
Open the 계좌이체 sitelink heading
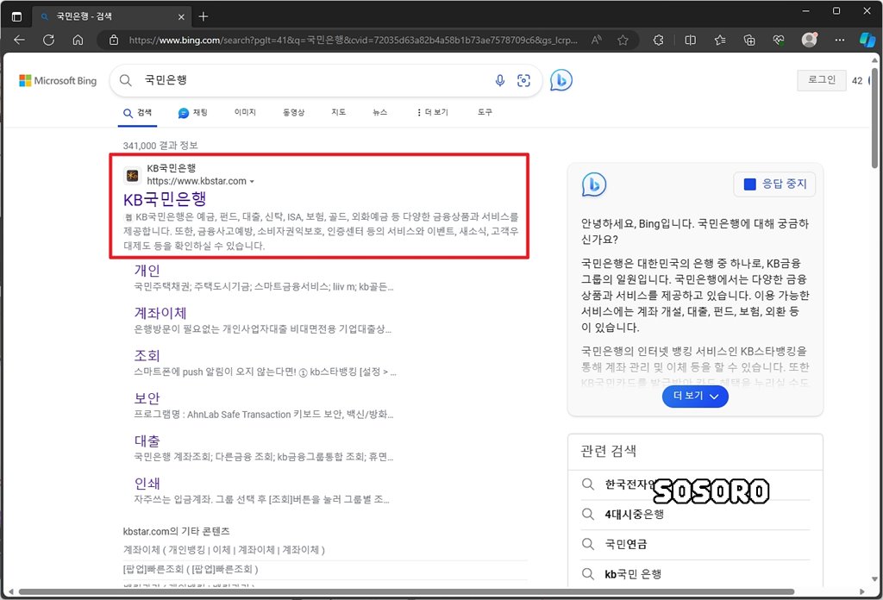pos(160,313)
